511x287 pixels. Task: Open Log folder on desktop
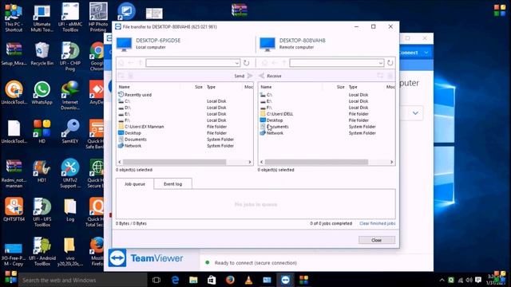pyautogui.click(x=70, y=210)
